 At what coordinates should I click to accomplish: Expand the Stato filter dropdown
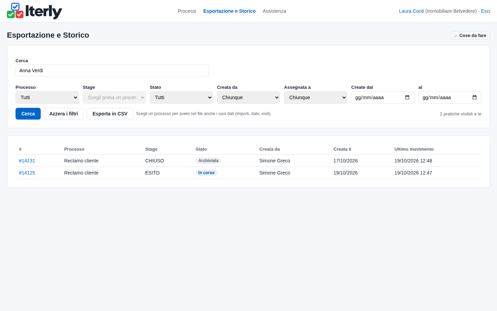pos(181,97)
